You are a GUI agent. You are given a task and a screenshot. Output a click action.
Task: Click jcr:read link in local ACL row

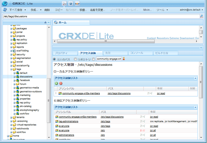[x=161, y=93]
